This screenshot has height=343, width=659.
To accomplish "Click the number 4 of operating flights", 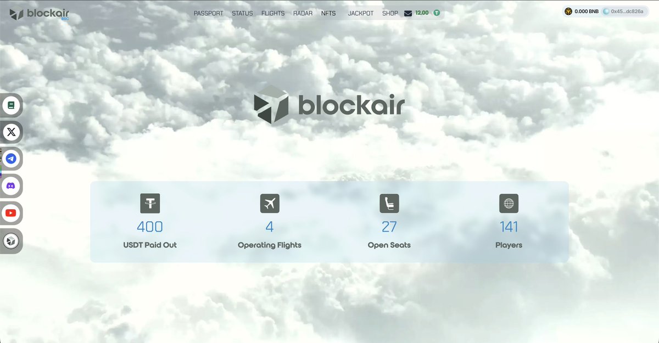I will point(270,227).
